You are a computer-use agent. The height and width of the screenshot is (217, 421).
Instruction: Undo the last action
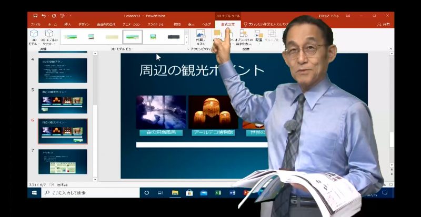(x=44, y=16)
